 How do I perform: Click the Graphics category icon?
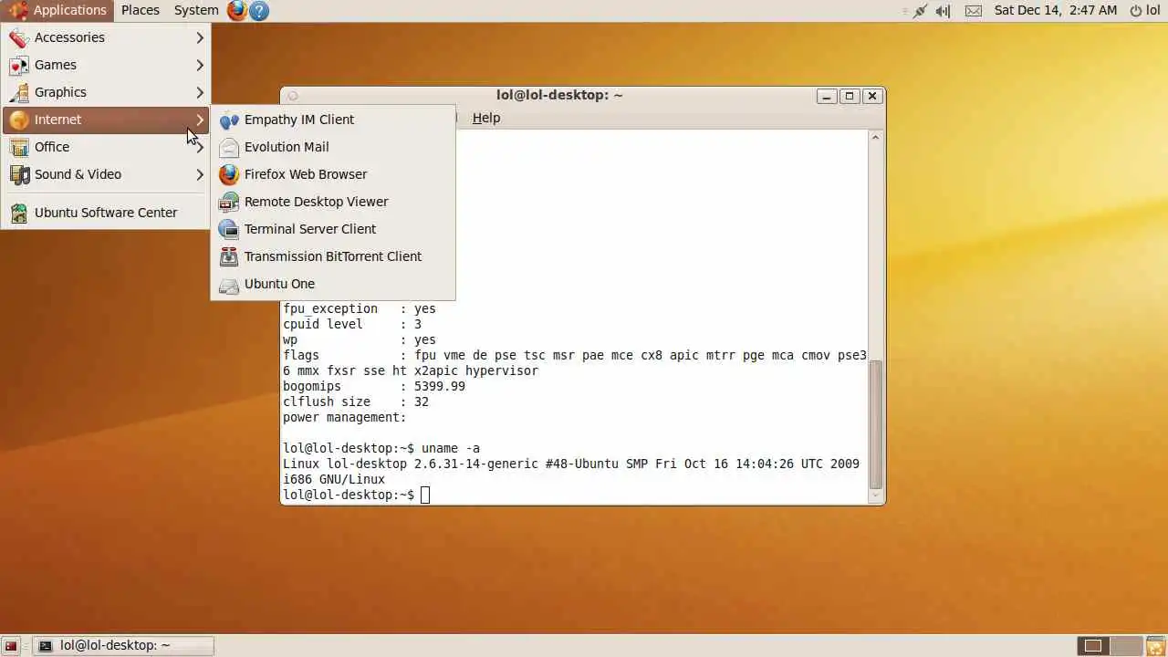click(18, 92)
